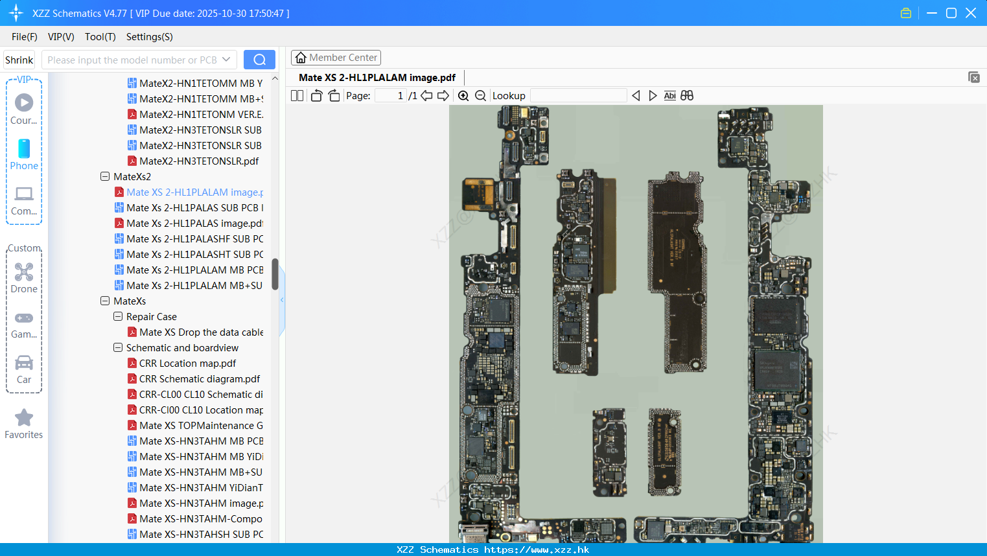The height and width of the screenshot is (556, 987).
Task: Open MateX2-HN3TETONSLR.pdf
Action: [193, 161]
